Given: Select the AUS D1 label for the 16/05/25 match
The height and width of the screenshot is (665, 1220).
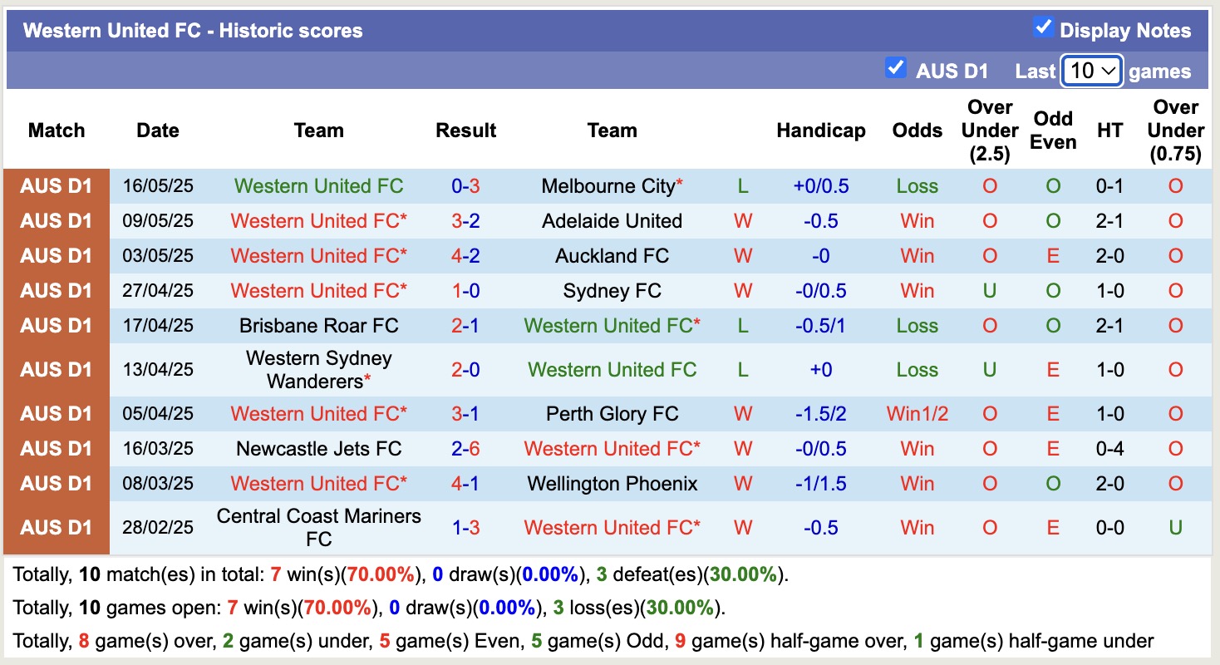Looking at the screenshot, I should click(x=56, y=186).
